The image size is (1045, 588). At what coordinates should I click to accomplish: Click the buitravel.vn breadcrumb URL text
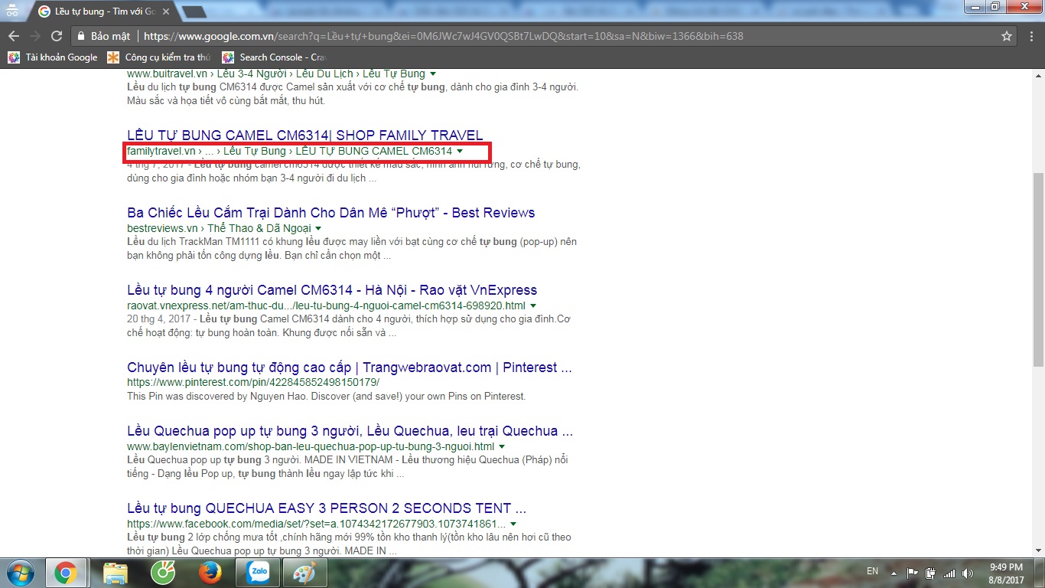click(275, 74)
